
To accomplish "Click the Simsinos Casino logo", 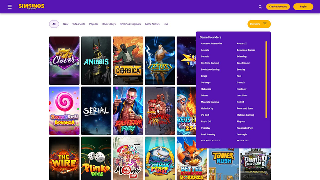I will [32, 7].
